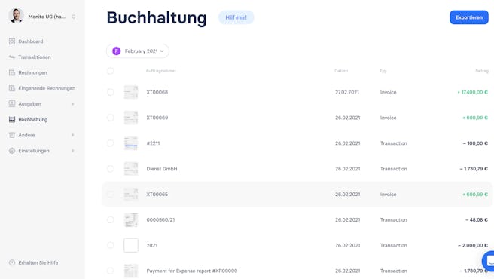Expand the Ausgaben submenu chevron
This screenshot has height=279, width=494.
[x=73, y=104]
